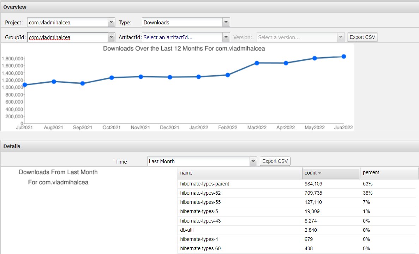Click the Nov2021 data point

141,77
